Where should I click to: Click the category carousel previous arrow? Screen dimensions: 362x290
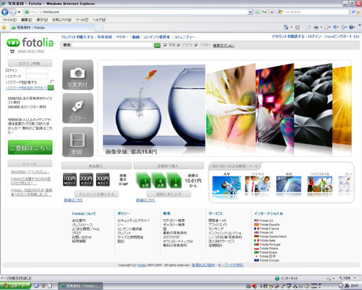[250, 166]
